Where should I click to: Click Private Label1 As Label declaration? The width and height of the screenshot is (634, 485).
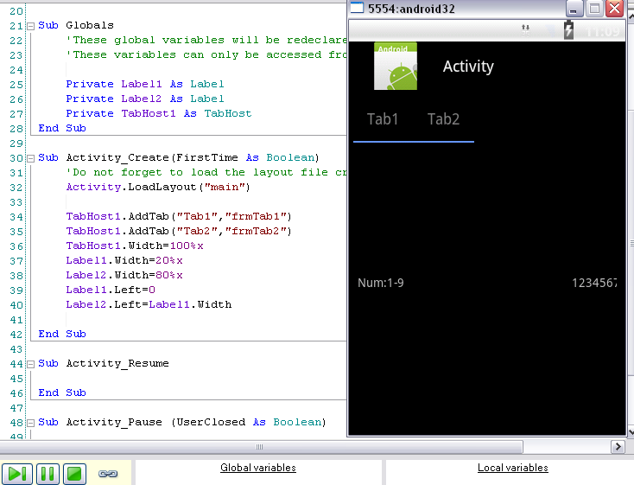145,84
